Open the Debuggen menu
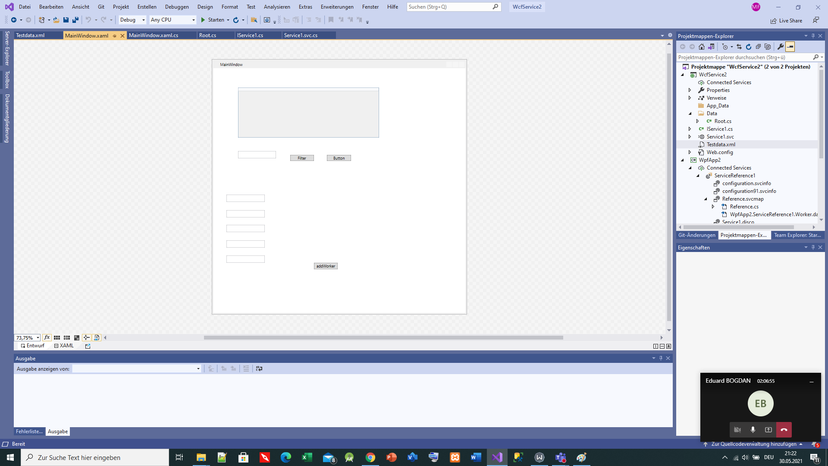828x466 pixels. (x=177, y=7)
